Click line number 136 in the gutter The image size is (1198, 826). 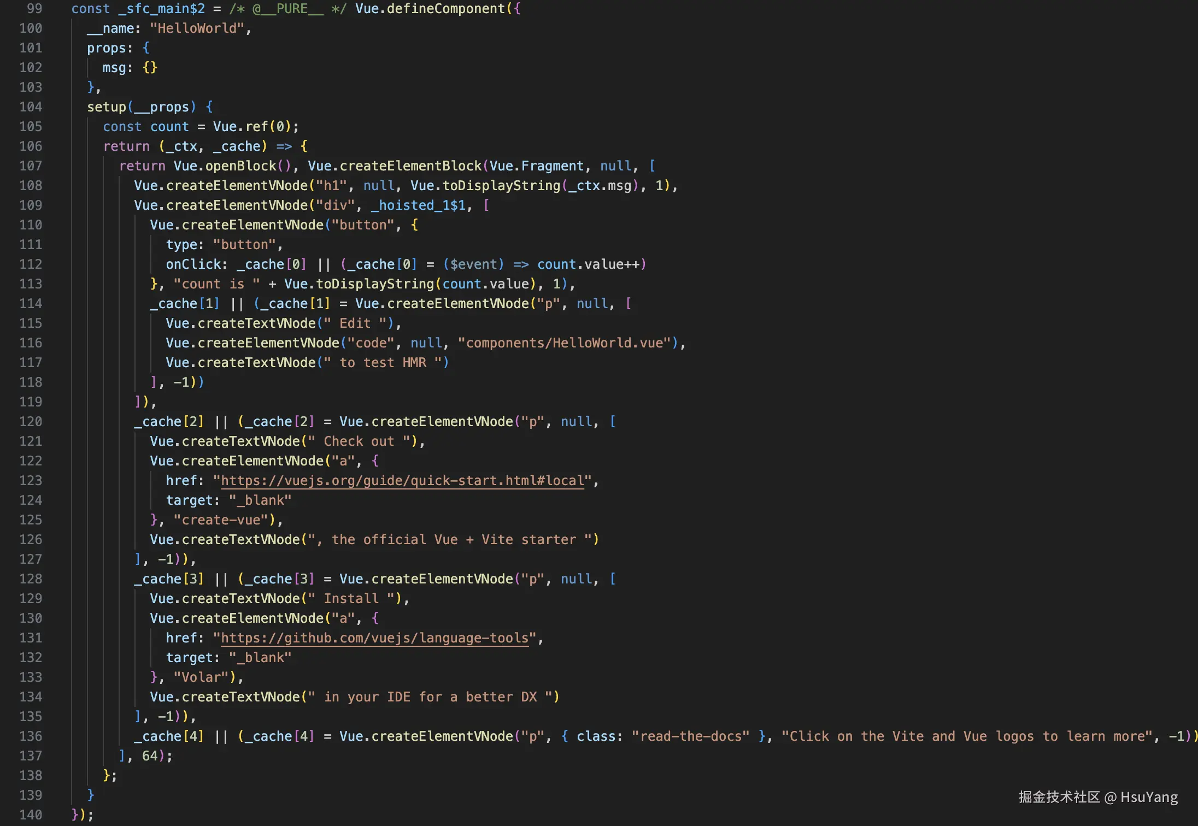31,736
